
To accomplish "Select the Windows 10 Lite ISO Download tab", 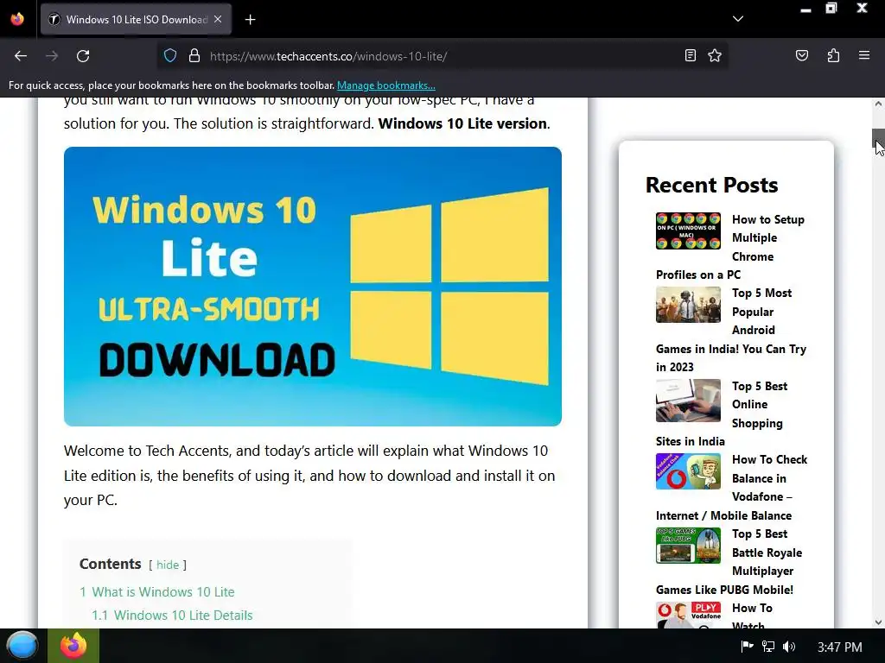I will 136,20.
